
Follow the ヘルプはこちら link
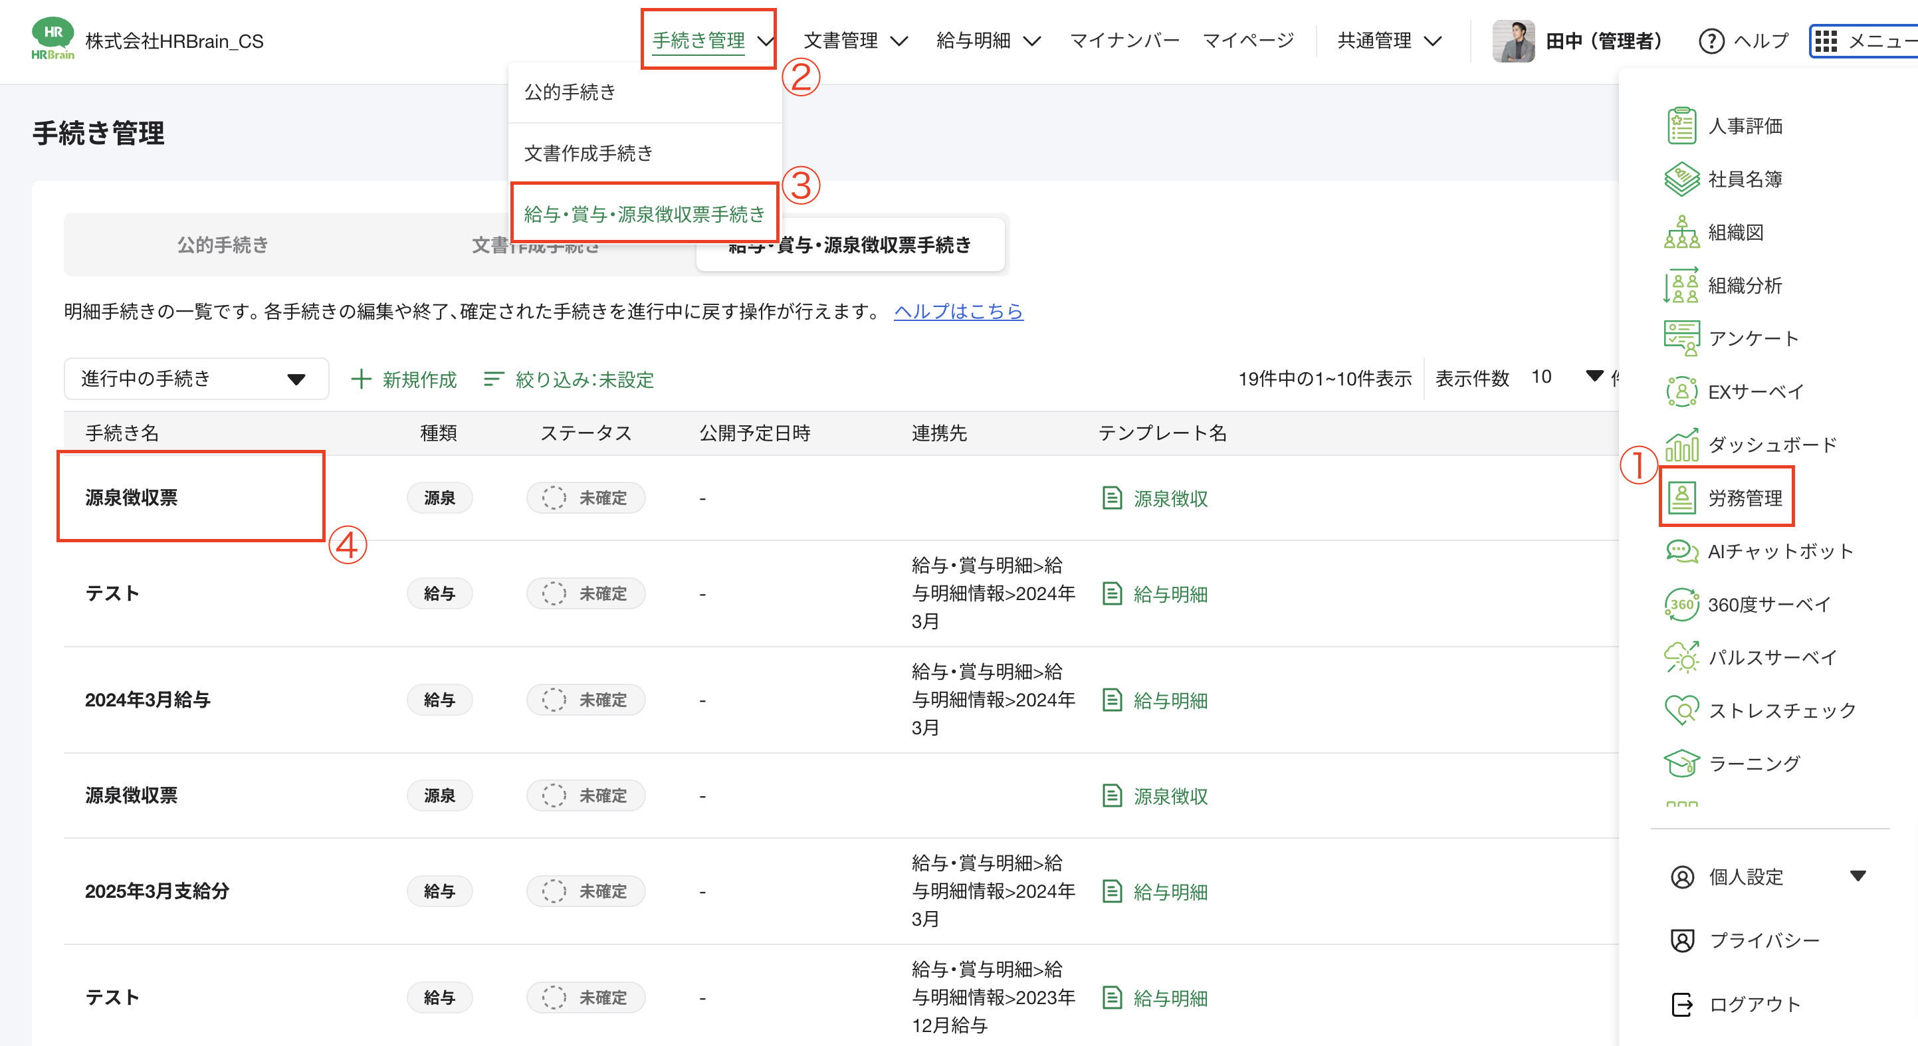click(958, 311)
